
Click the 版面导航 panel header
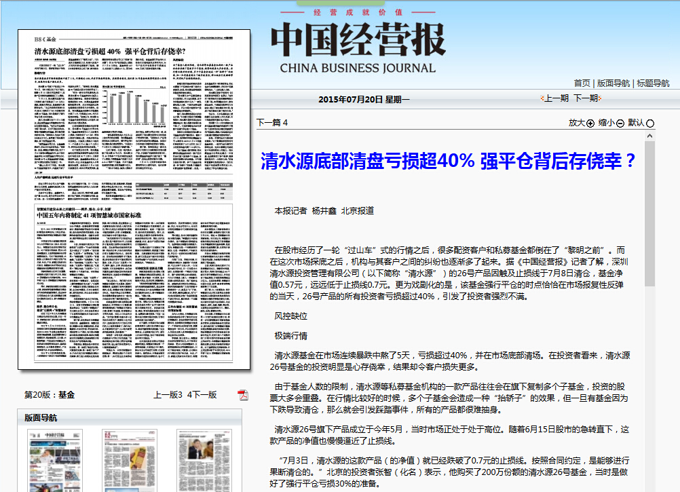(130, 417)
